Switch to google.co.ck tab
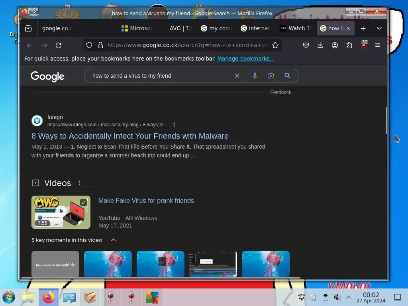This screenshot has width=408, height=306. point(57,28)
